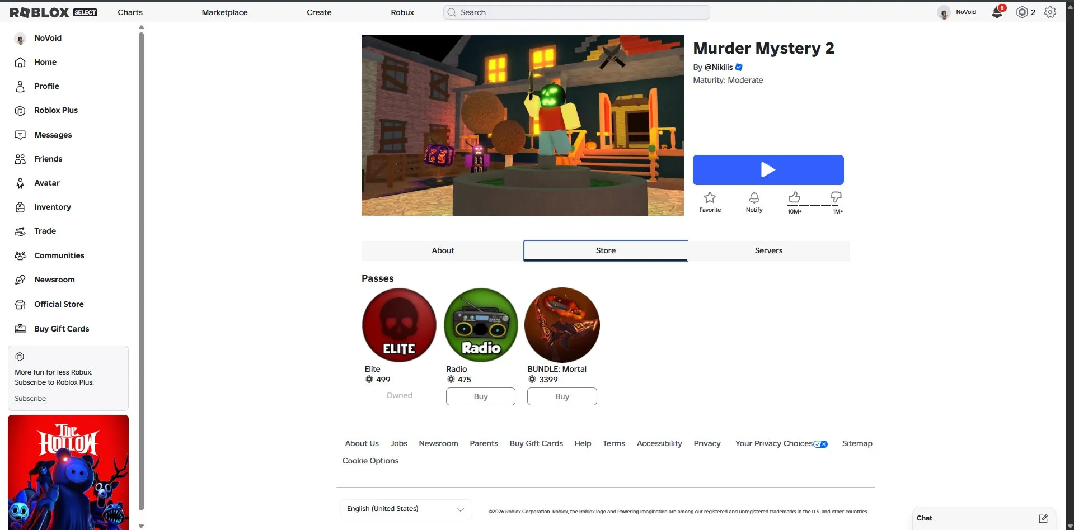Open Your Privacy Choices footer link

click(781, 443)
